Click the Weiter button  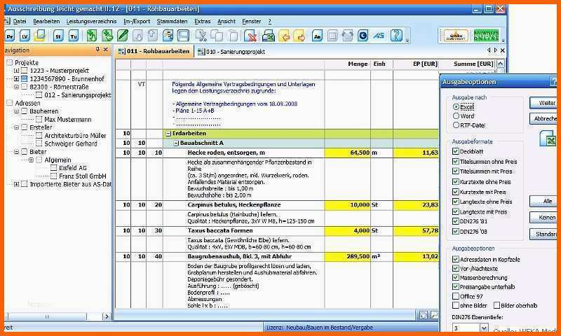[543, 103]
